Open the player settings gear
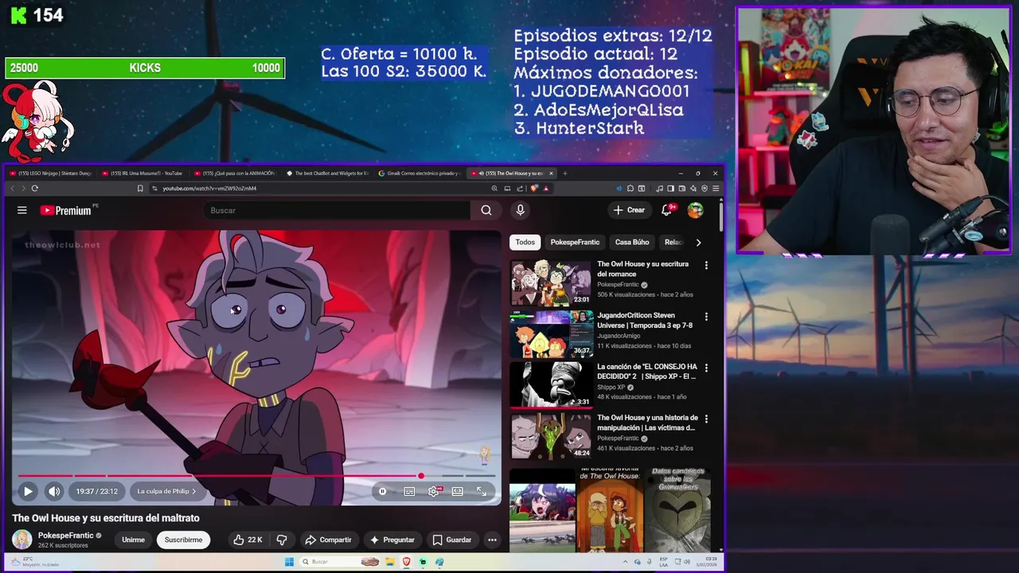The height and width of the screenshot is (573, 1019). (x=434, y=491)
